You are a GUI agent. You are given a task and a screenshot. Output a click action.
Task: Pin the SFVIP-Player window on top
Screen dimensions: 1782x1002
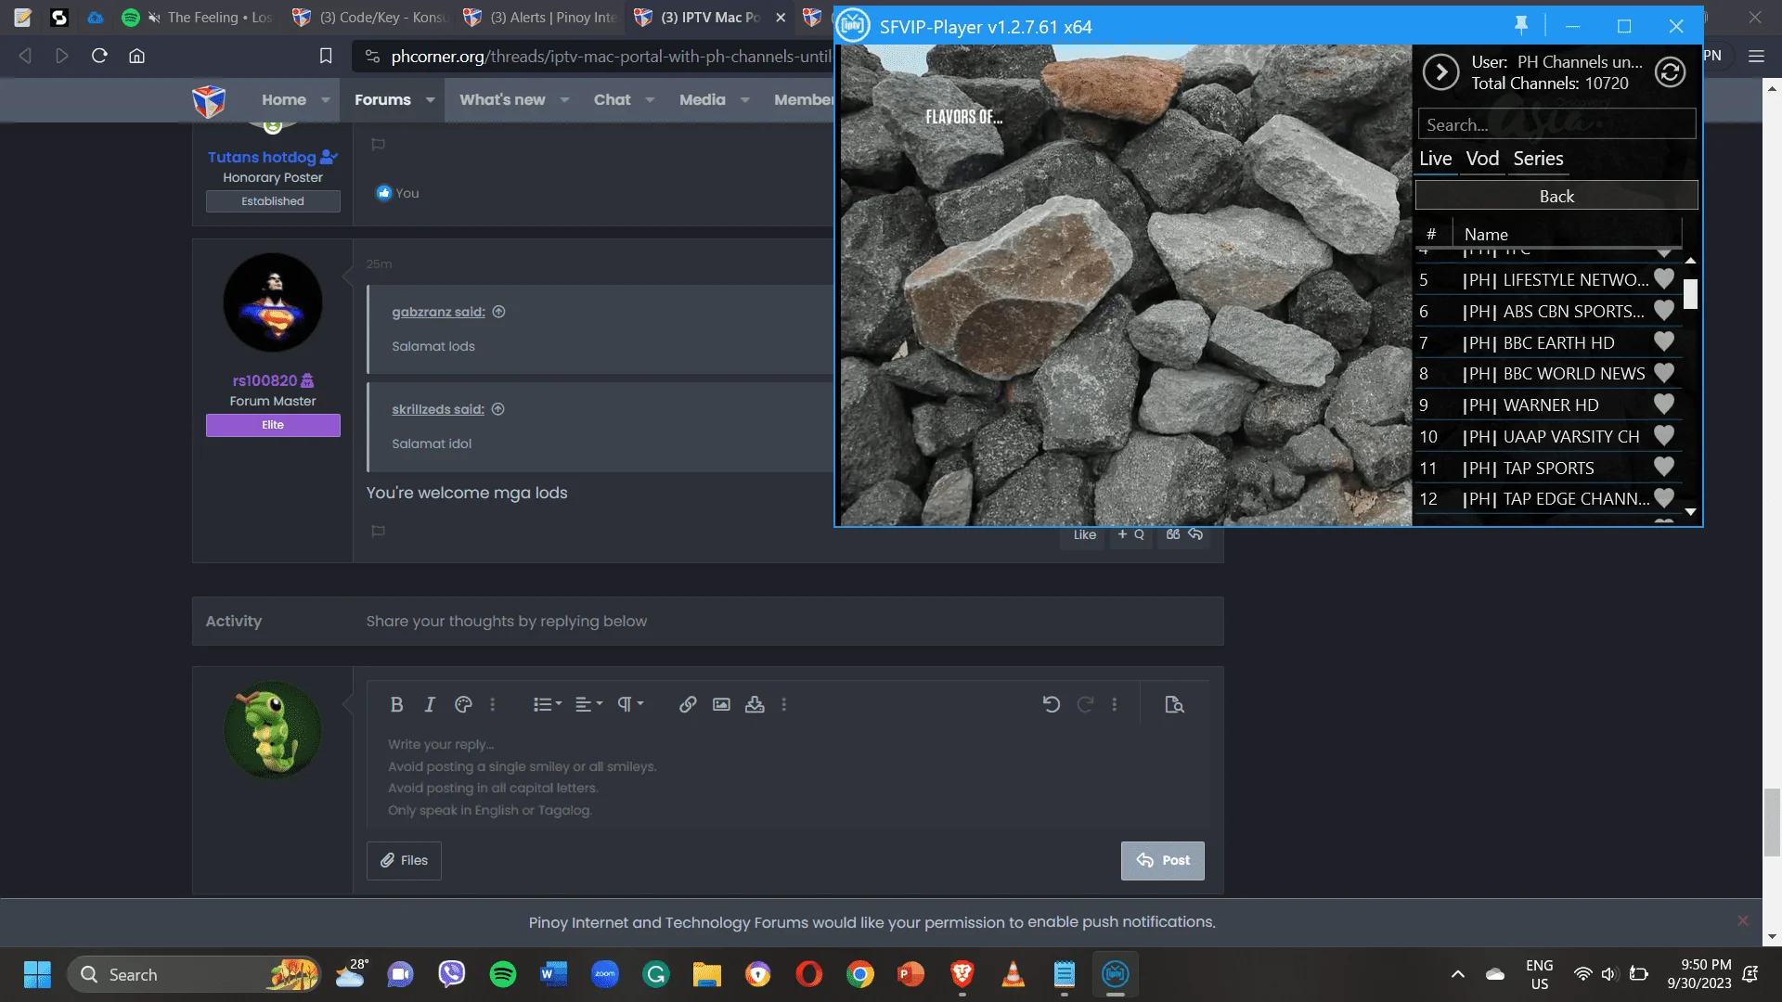(1521, 26)
